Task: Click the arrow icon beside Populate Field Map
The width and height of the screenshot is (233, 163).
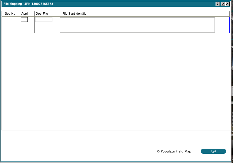Action: tap(158, 151)
